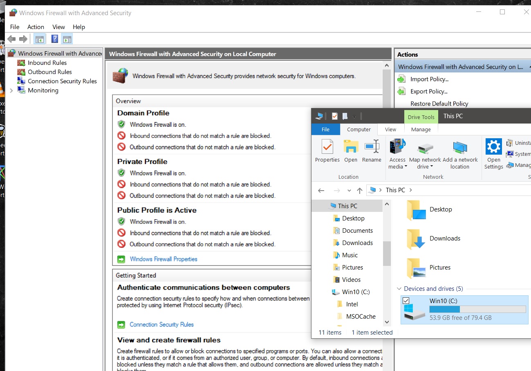Click the Properties checkmark in Explorer's quick access toolbar
531x371 pixels.
coord(334,116)
